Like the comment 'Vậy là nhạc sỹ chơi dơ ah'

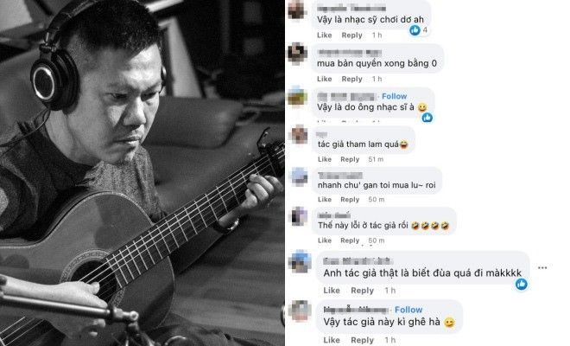(324, 35)
